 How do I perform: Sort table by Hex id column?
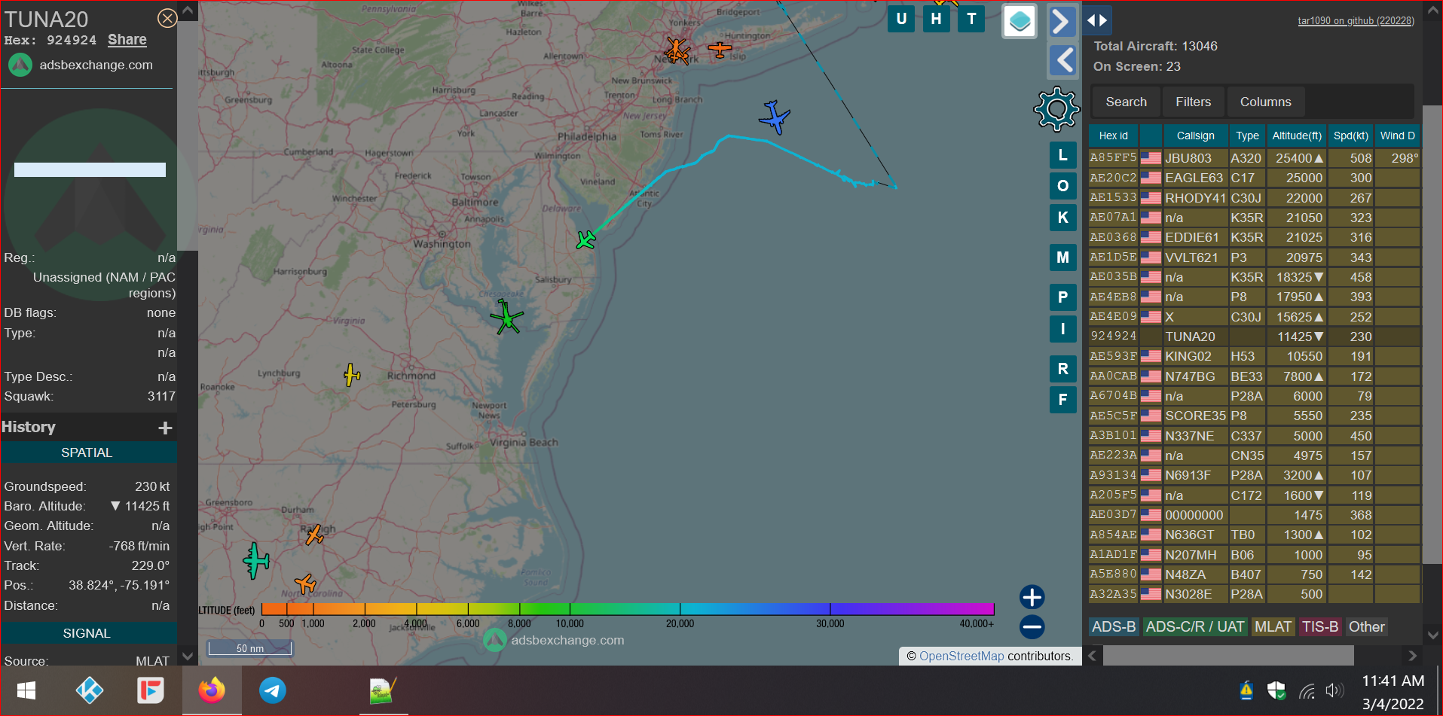pyautogui.click(x=1113, y=136)
